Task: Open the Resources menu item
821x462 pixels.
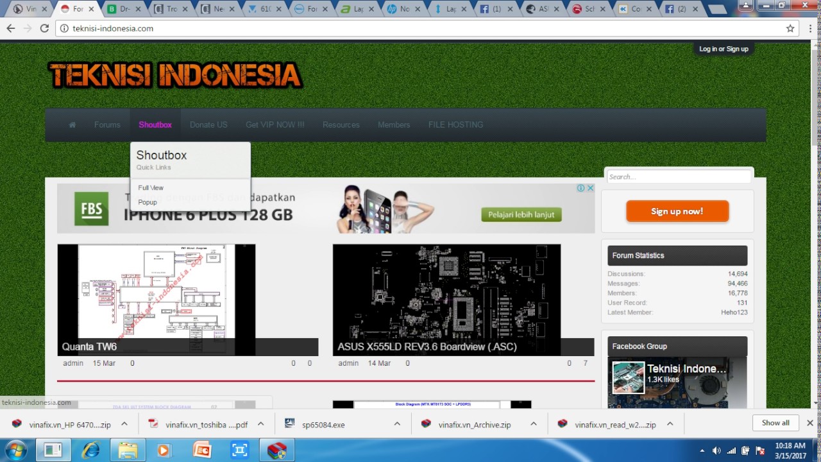Action: pos(341,124)
